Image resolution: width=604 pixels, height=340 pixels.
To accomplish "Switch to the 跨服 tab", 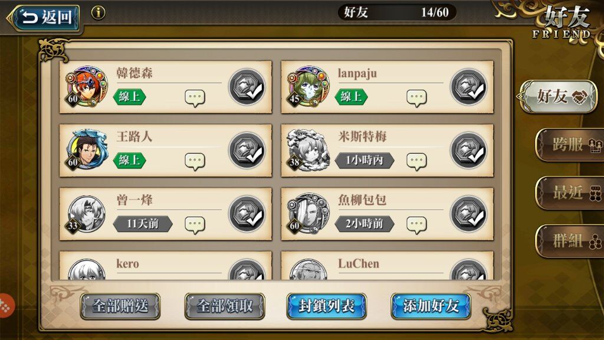I will click(570, 145).
